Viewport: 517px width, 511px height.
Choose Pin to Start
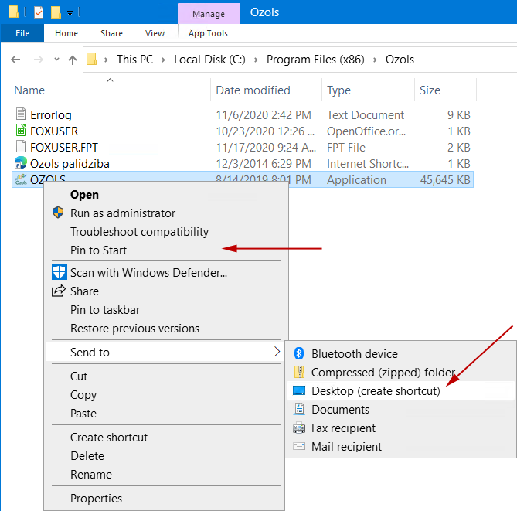[98, 250]
